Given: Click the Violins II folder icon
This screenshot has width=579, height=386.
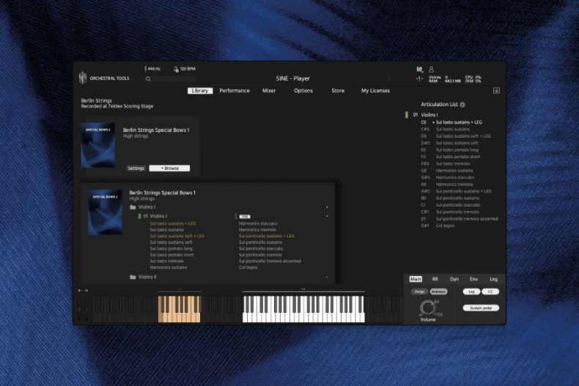Looking at the screenshot, I should pyautogui.click(x=133, y=277).
